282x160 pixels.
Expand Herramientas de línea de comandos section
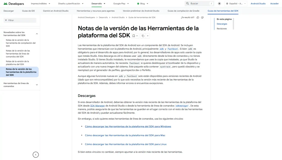pos(37,85)
